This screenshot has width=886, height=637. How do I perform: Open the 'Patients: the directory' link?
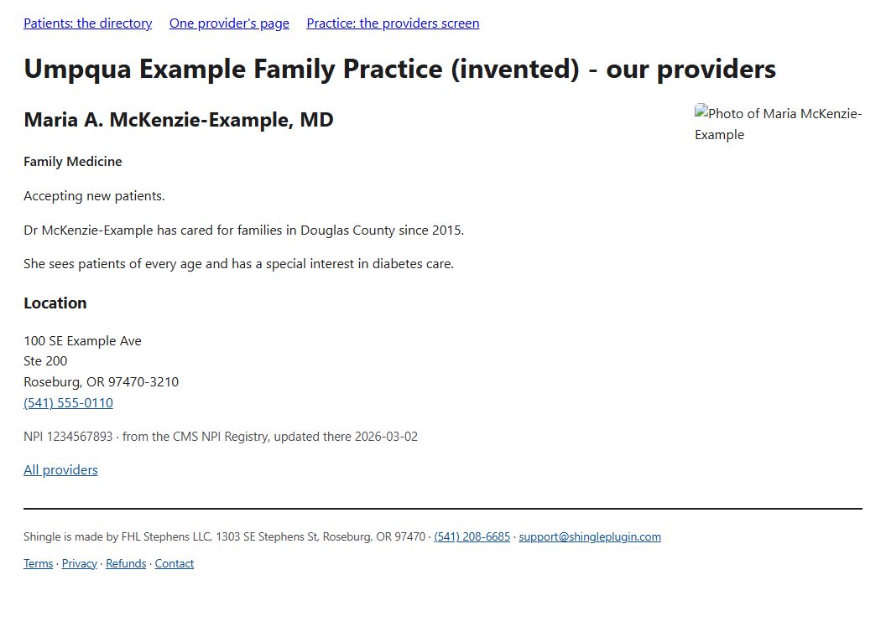point(87,23)
